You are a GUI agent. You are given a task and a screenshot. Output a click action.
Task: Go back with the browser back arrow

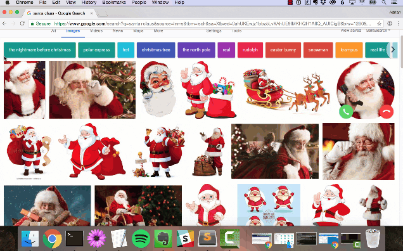pos(4,23)
